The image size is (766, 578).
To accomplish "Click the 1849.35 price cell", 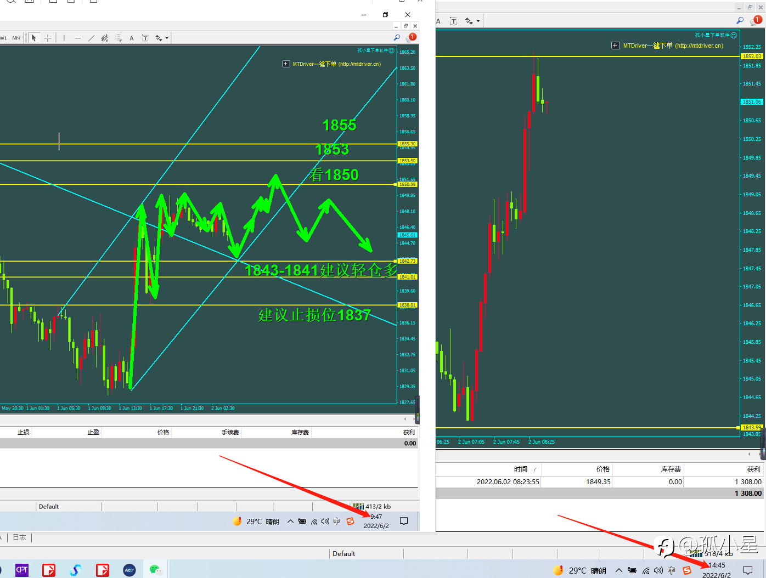I will (x=598, y=481).
